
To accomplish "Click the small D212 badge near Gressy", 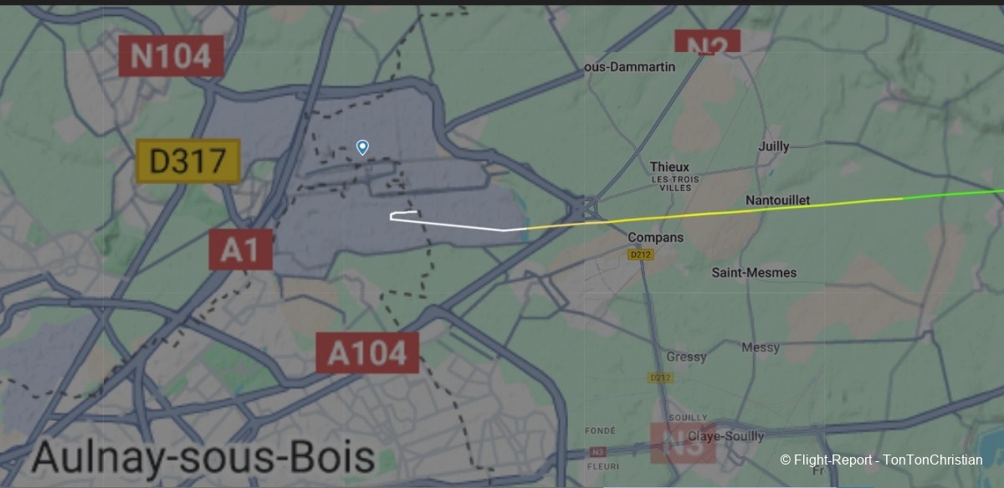I will (661, 378).
